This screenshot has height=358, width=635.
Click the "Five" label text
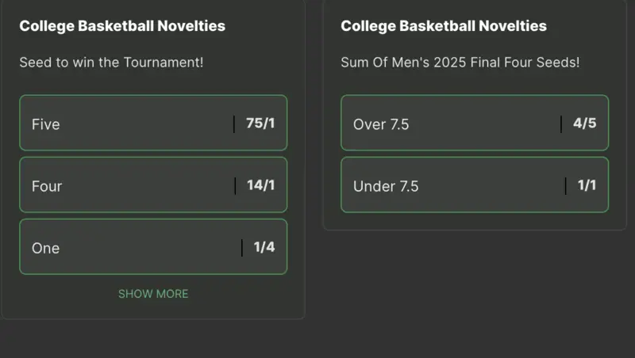(46, 124)
